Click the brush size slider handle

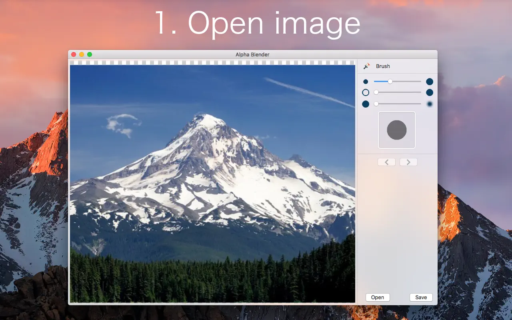point(390,82)
